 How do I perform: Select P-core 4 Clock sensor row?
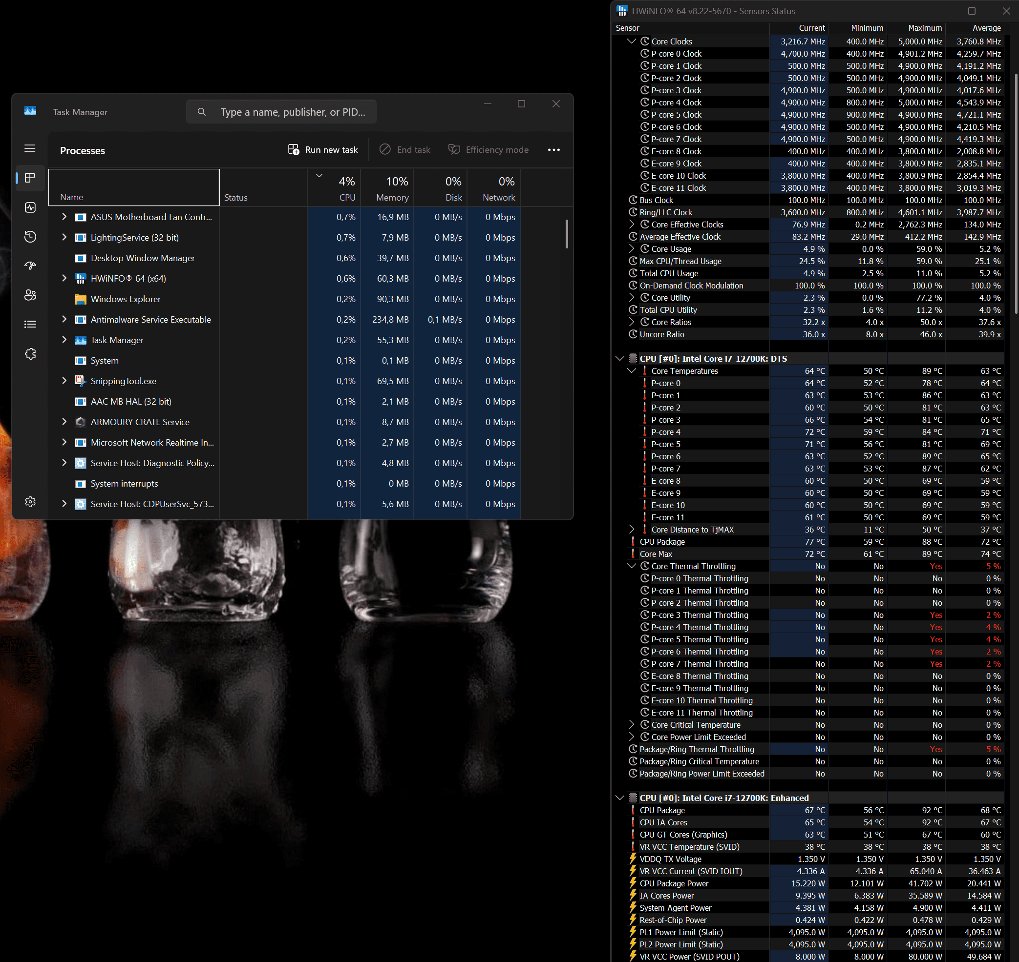point(808,102)
